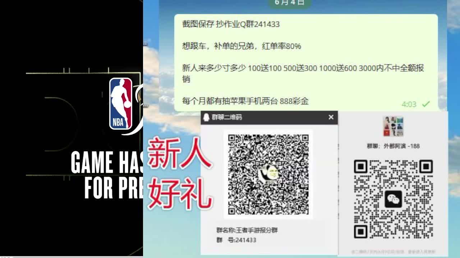Click the QQ group QR code
The width and height of the screenshot is (460, 258).
click(x=268, y=174)
